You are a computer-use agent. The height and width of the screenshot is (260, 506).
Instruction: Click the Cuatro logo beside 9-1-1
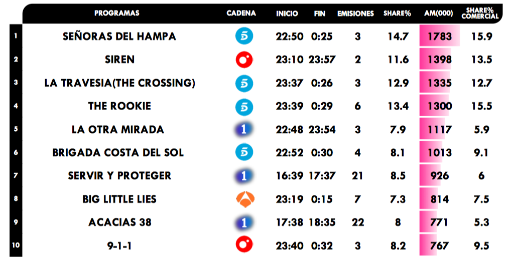coord(244,245)
